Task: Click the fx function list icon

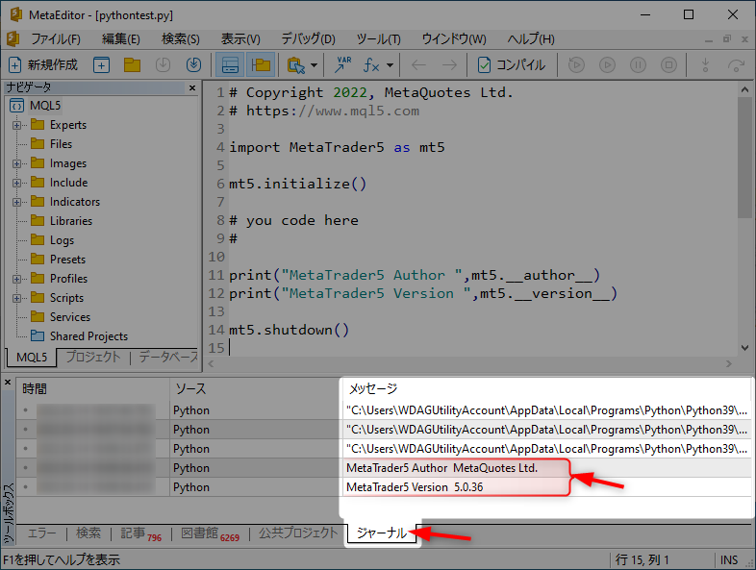Action: point(371,64)
